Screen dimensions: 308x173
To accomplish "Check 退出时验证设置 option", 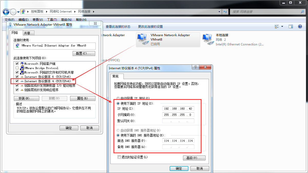I will [119, 157].
